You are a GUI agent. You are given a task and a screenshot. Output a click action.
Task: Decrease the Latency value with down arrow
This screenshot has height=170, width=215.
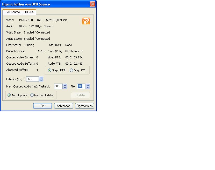coord(41,80)
